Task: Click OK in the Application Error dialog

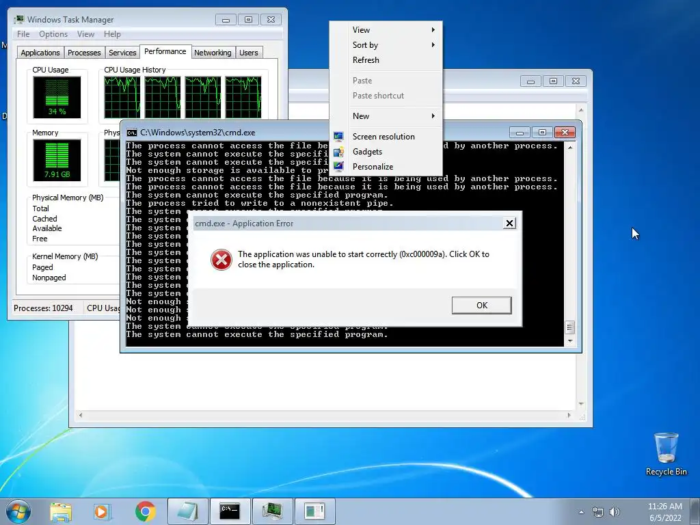Action: point(482,306)
